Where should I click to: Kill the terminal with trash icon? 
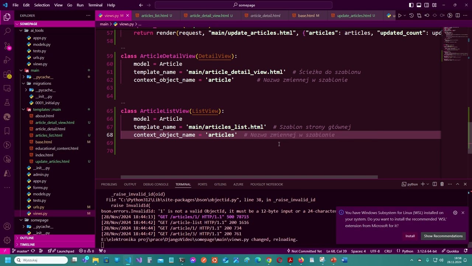click(442, 184)
